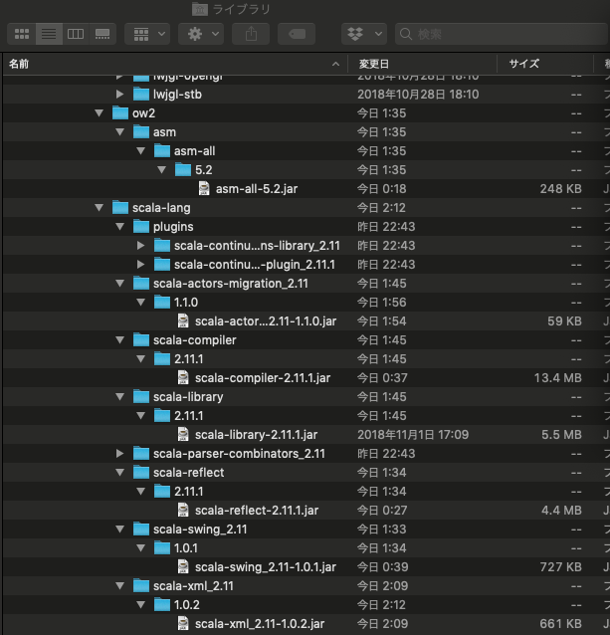The width and height of the screenshot is (610, 635).
Task: Select the 13.4 MB size cell
Action: point(558,378)
